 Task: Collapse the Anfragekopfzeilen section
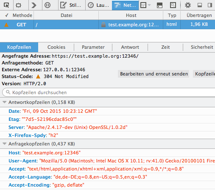pyautogui.click(x=5, y=144)
